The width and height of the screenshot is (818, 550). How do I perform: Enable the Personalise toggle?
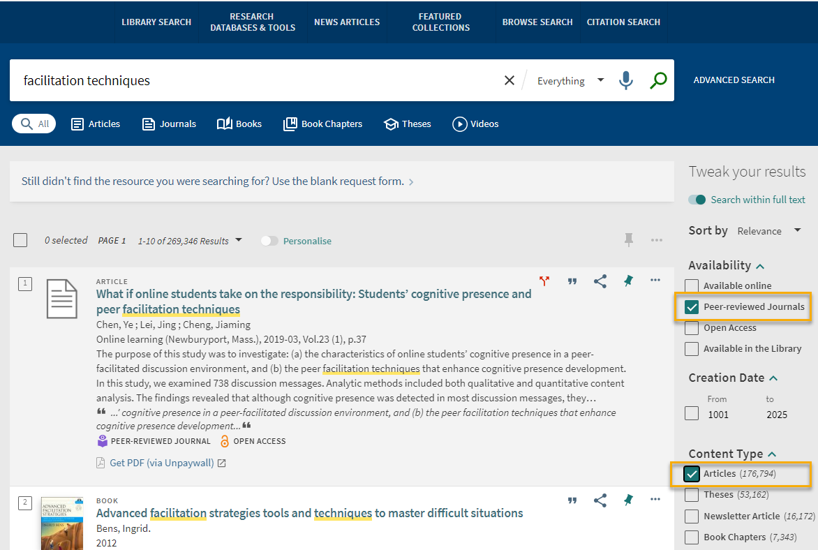tap(269, 239)
